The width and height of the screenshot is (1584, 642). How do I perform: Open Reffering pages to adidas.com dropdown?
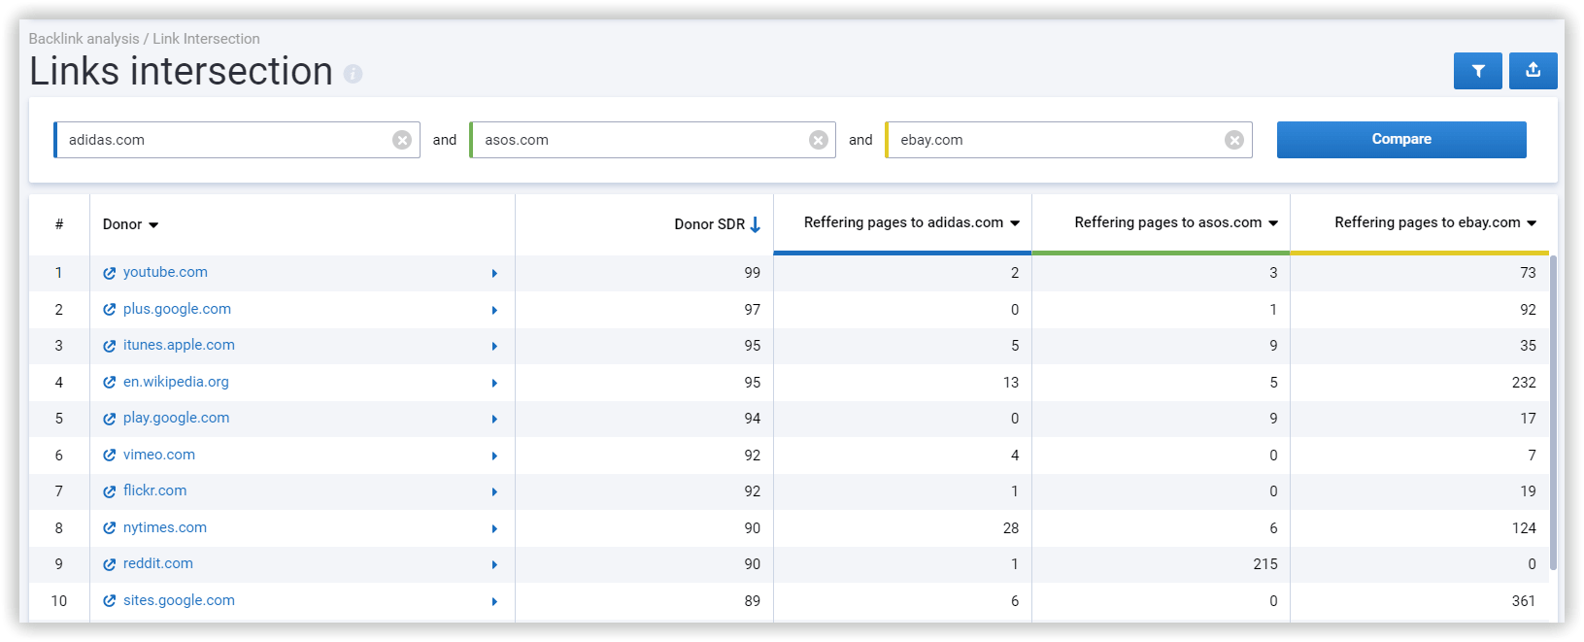click(x=1015, y=223)
